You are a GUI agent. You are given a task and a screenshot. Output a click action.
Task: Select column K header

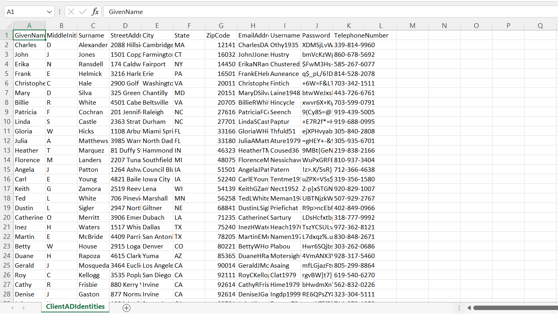click(x=348, y=26)
